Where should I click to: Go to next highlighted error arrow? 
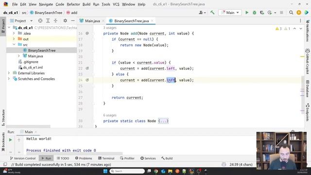coord(301,29)
